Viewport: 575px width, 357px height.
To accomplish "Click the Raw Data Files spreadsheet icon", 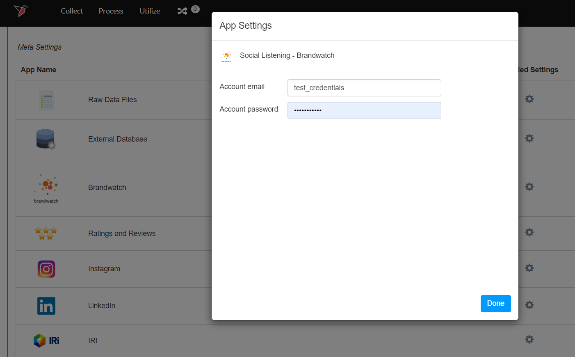I will point(46,100).
